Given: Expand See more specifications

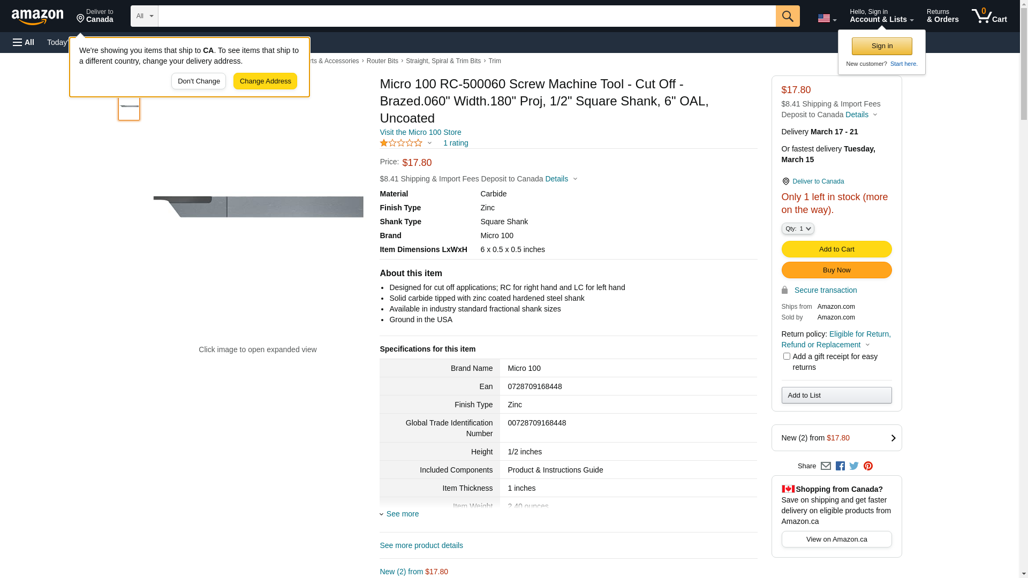Looking at the screenshot, I should 402,514.
